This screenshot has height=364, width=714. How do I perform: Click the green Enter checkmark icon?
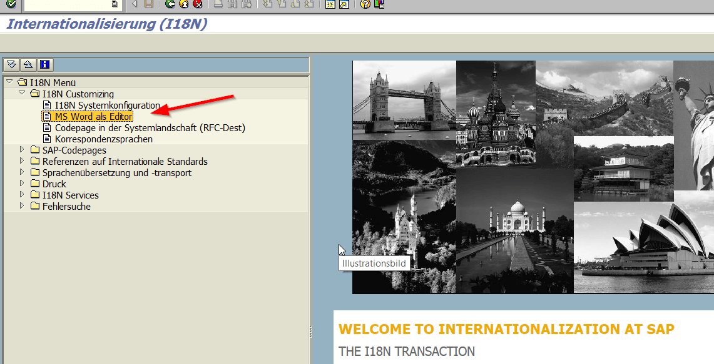point(11,4)
